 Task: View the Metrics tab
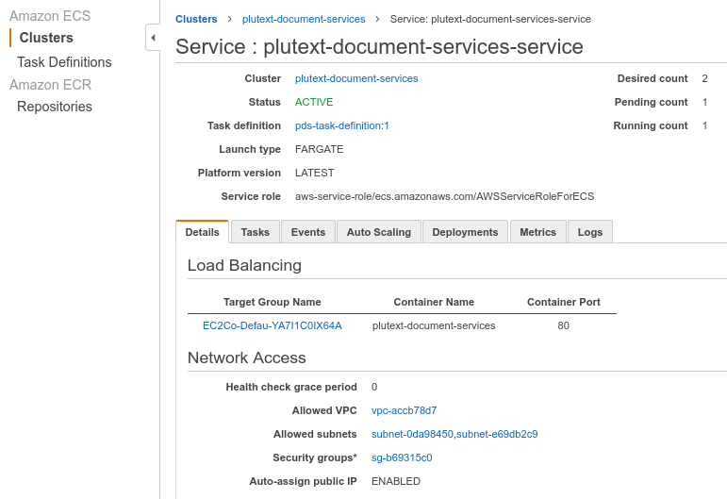tap(537, 232)
